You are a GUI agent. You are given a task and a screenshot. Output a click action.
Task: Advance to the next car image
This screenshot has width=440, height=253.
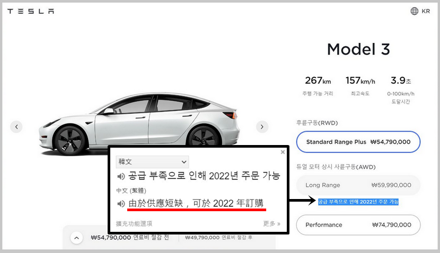pos(262,126)
